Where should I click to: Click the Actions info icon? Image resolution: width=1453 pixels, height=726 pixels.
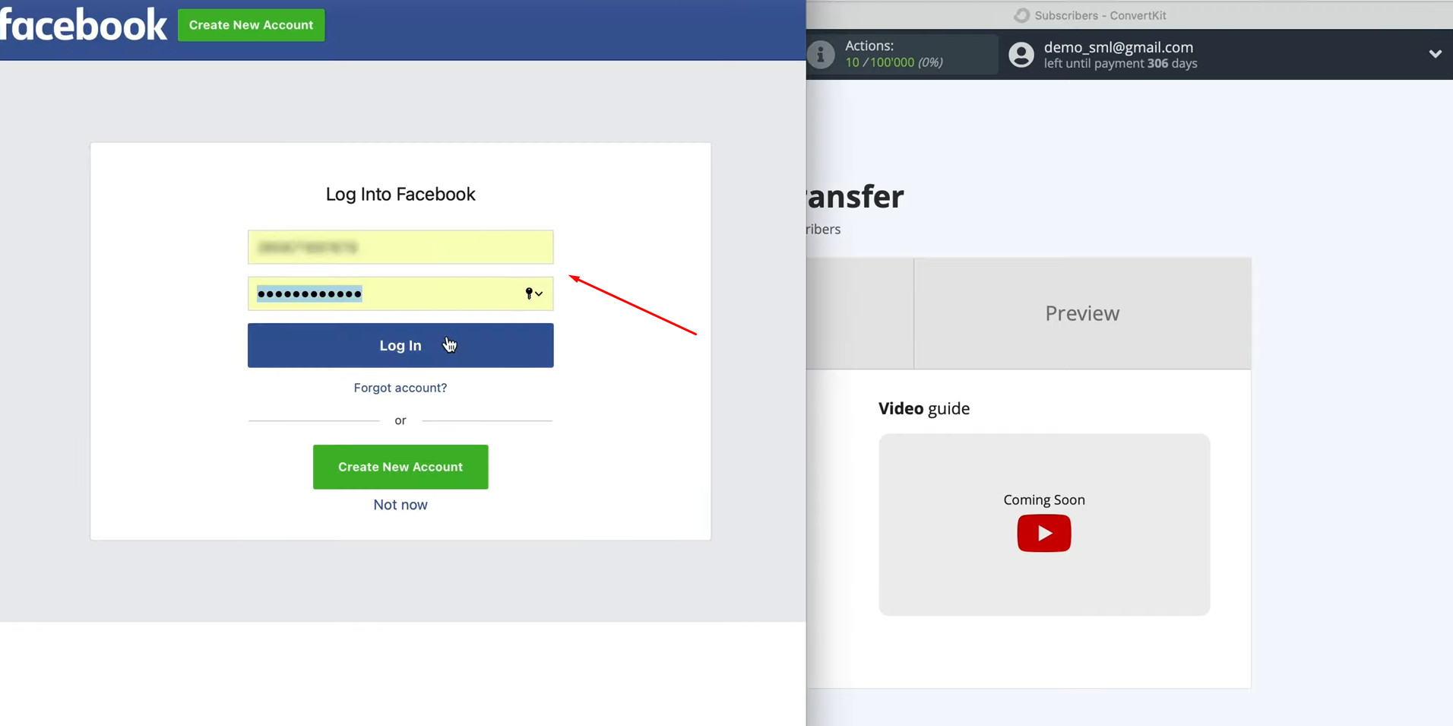click(821, 55)
